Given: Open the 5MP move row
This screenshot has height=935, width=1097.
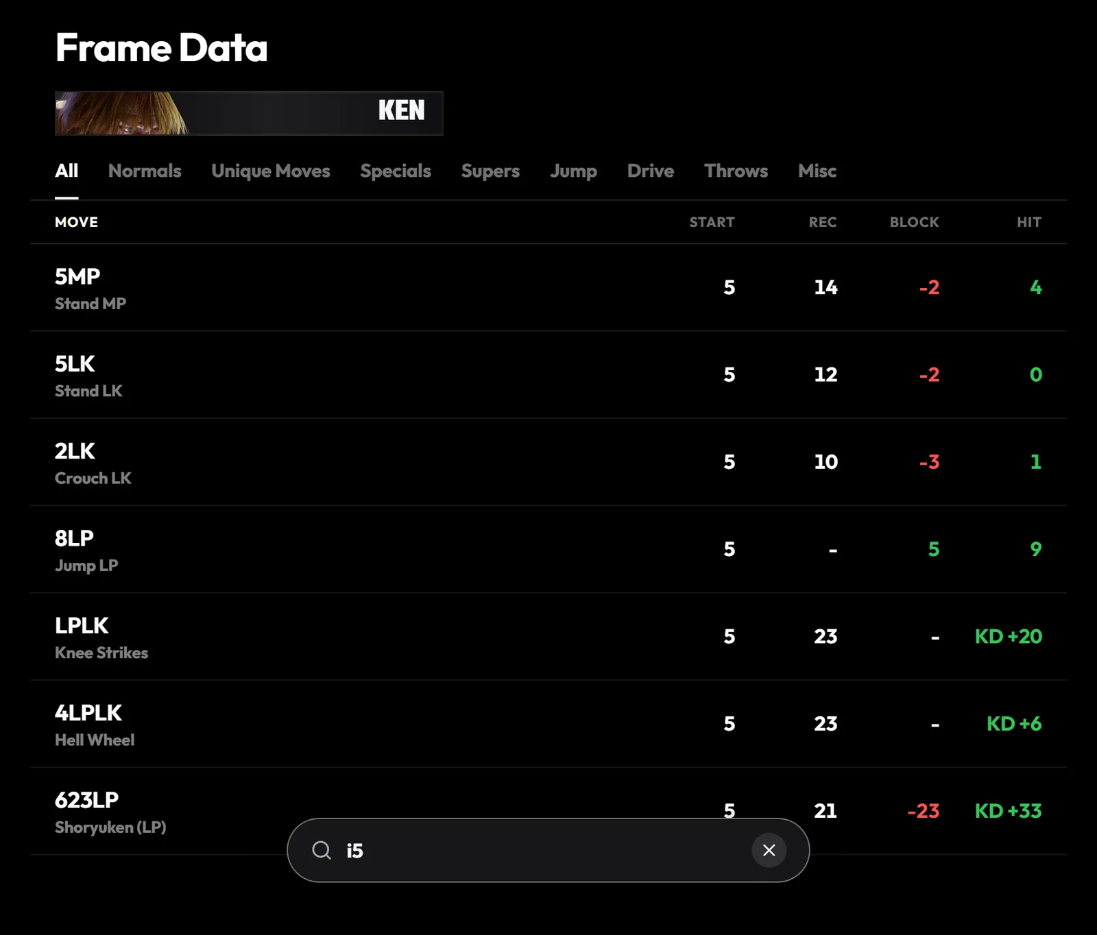Looking at the screenshot, I should (x=548, y=288).
